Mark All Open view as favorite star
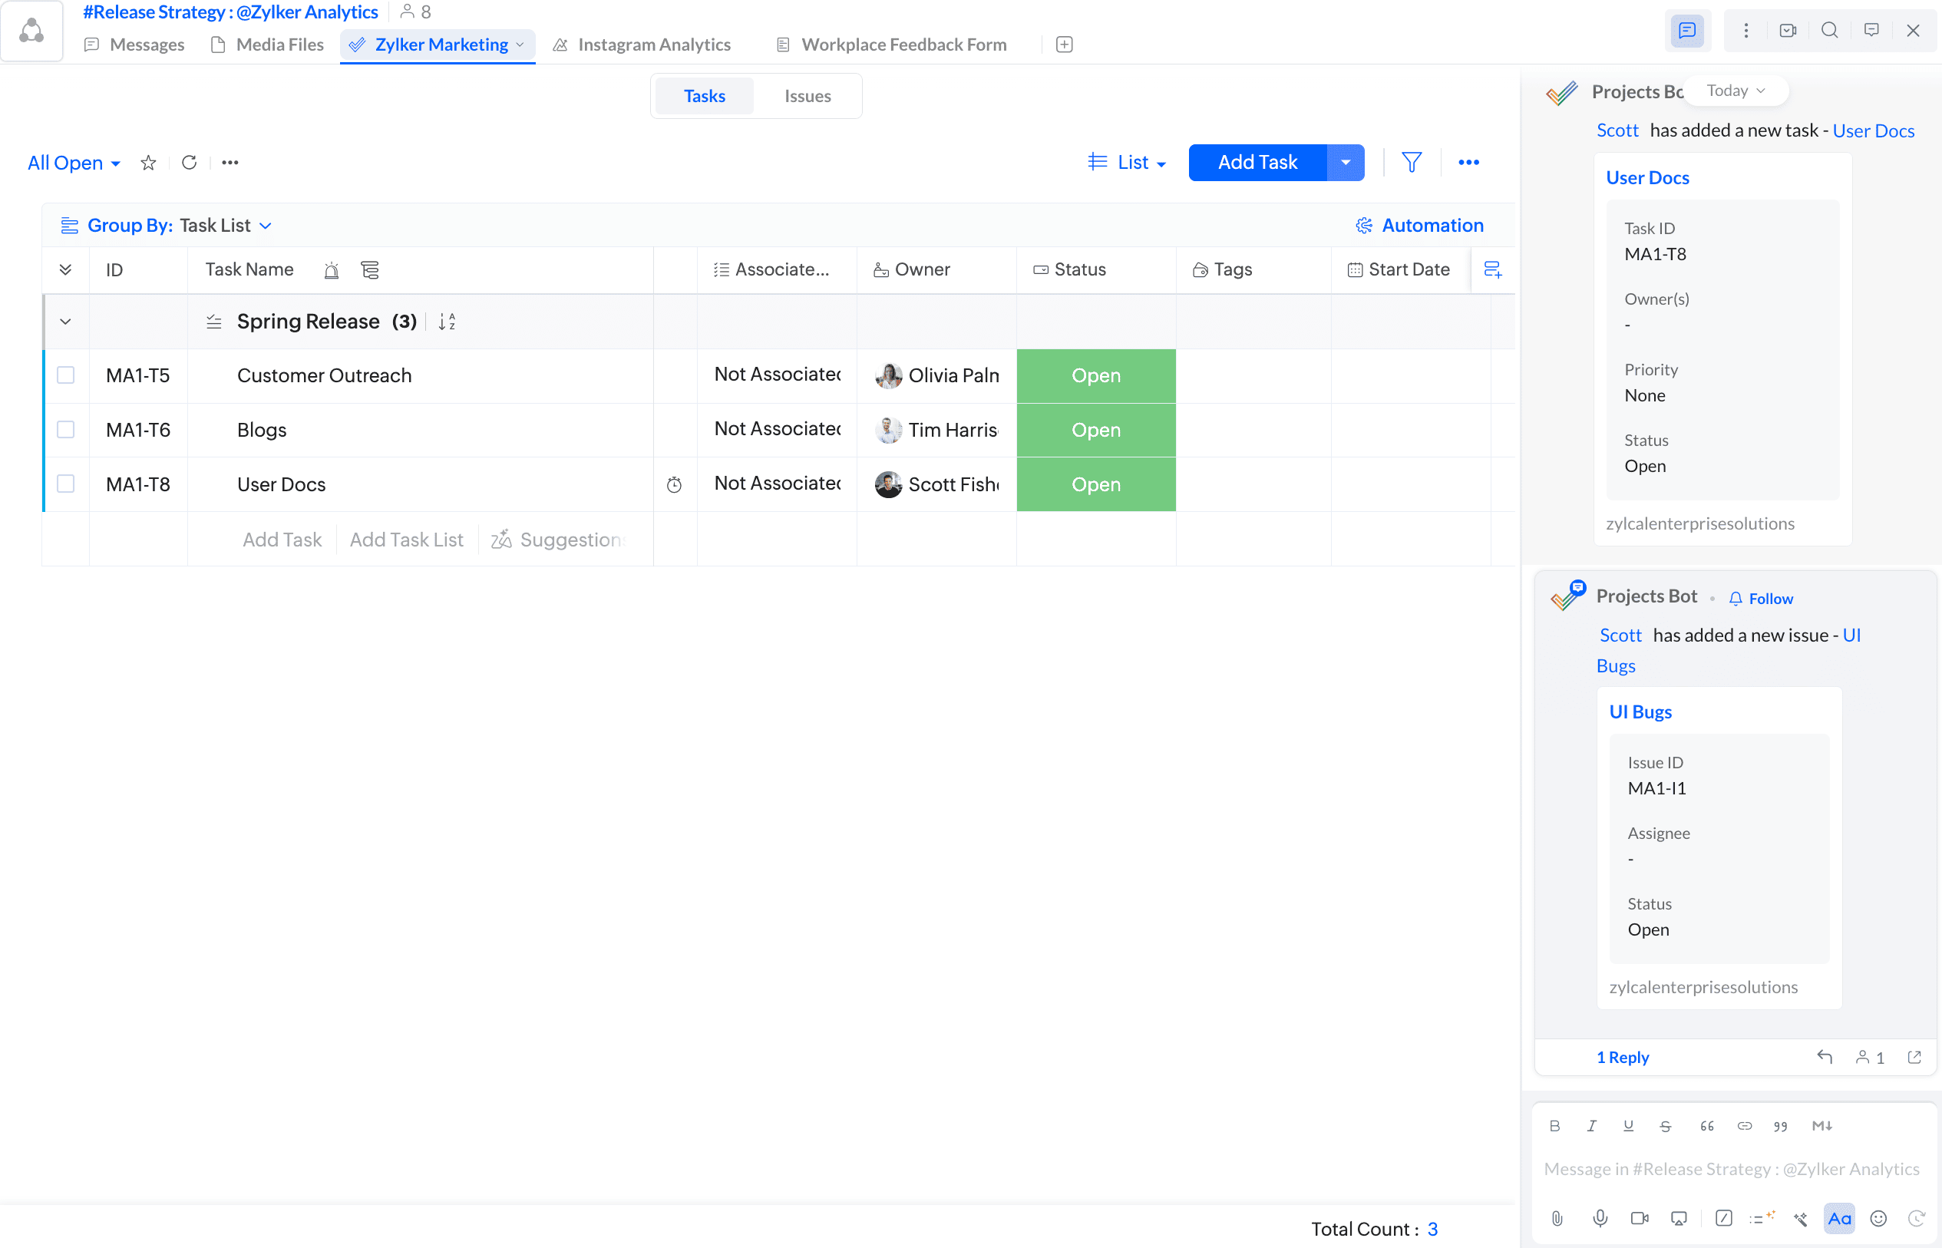 147,163
